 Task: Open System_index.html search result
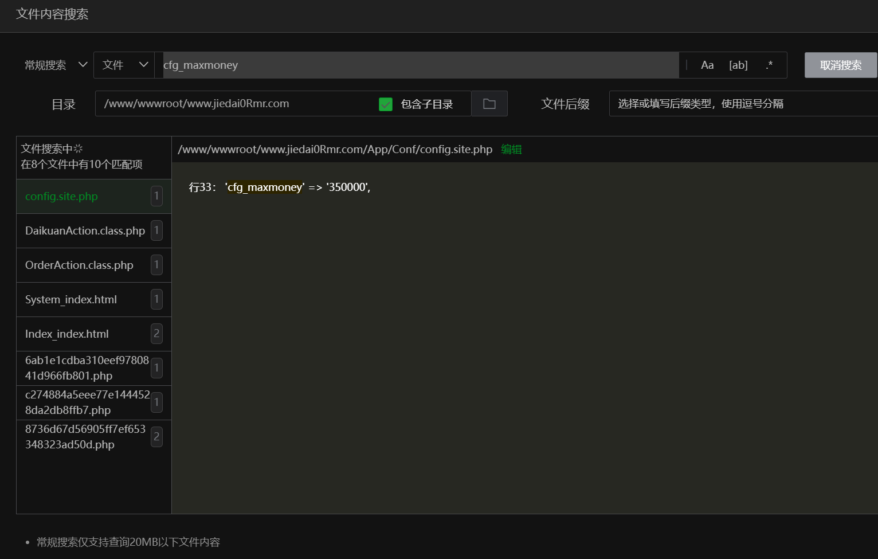(71, 300)
